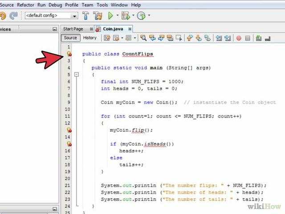Click the Source view button
This screenshot has width=285, height=214.
[x=70, y=38]
